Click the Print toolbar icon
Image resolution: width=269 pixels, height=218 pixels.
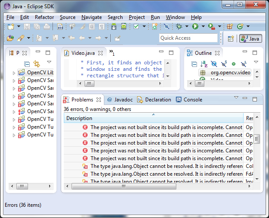point(47,27)
